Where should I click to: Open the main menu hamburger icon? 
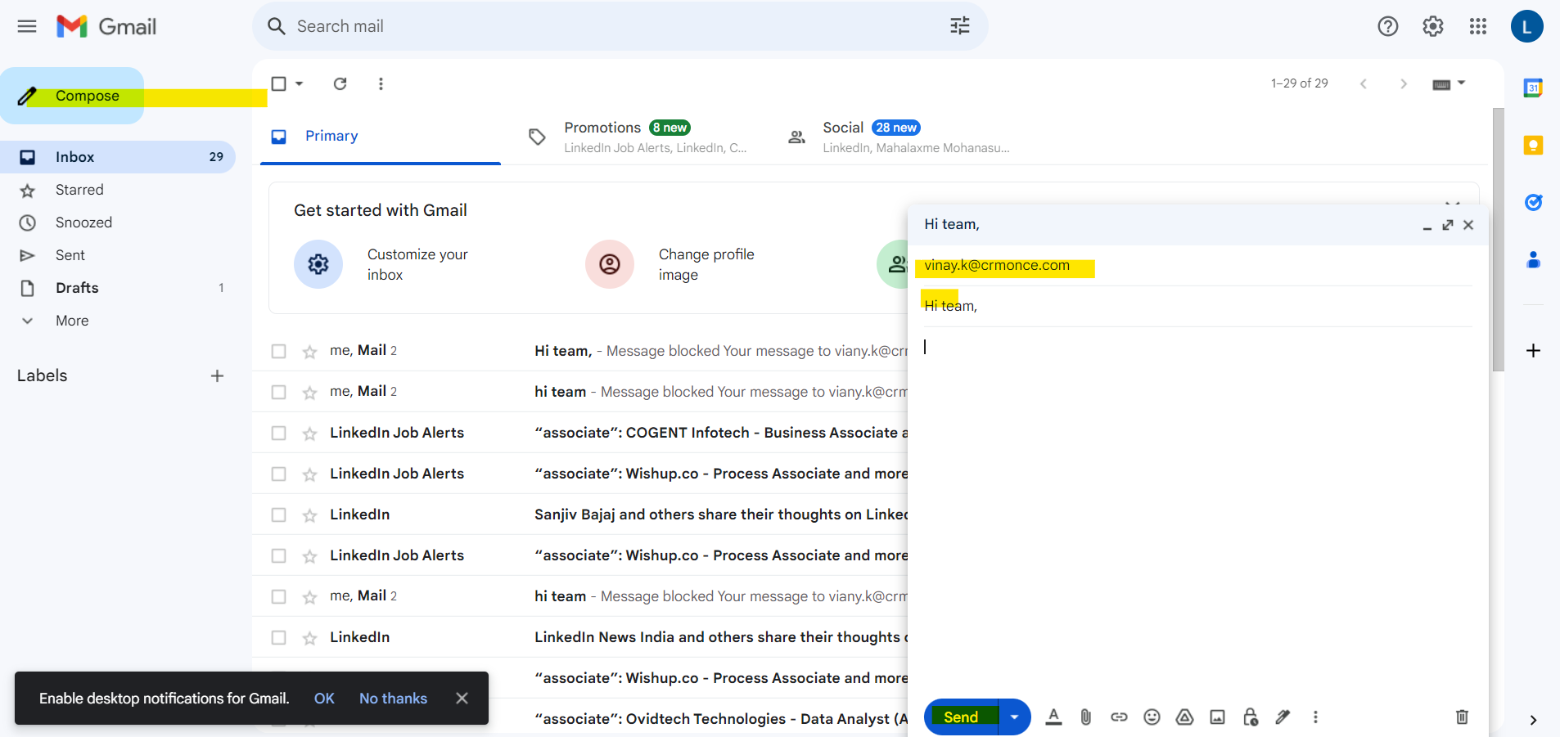[x=27, y=26]
